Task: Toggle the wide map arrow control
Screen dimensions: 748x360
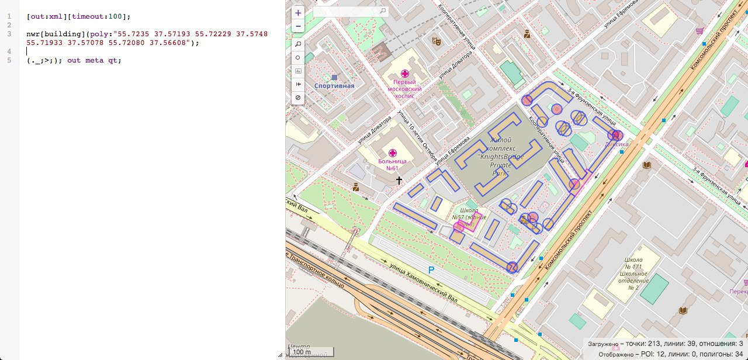Action: coord(298,85)
